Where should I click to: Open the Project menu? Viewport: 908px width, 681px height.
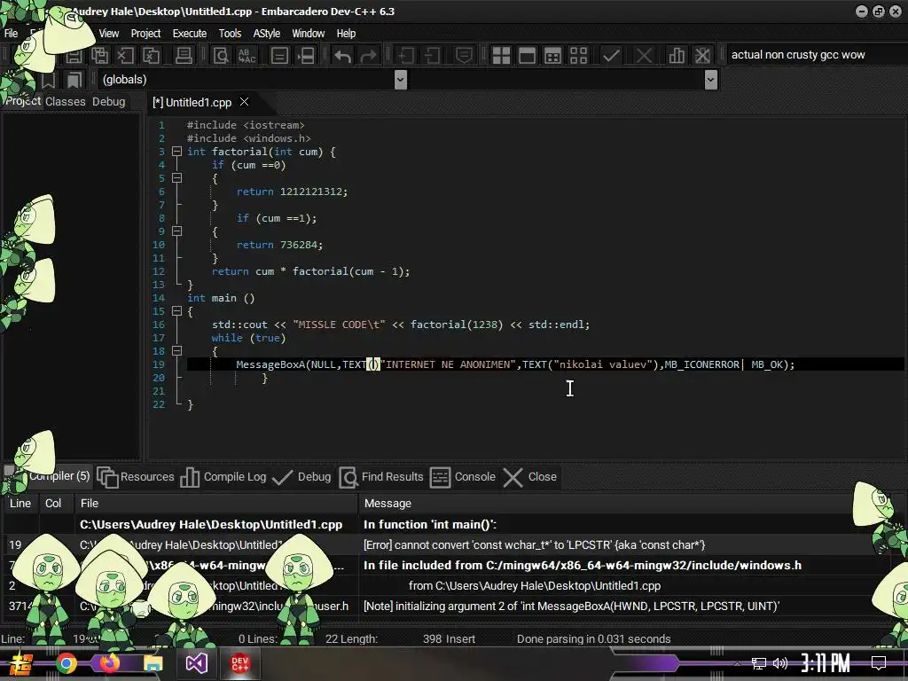[145, 34]
